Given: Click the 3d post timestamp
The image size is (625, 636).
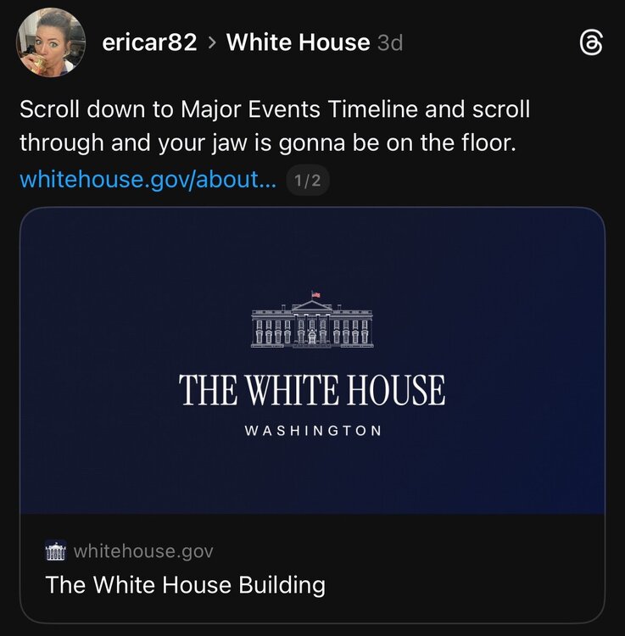Looking at the screenshot, I should 390,42.
